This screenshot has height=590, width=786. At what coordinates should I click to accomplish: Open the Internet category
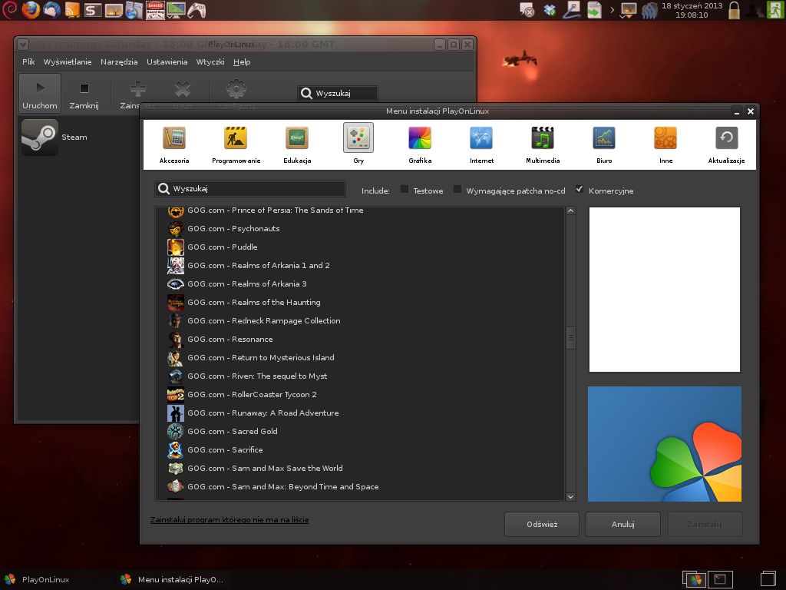pos(481,144)
